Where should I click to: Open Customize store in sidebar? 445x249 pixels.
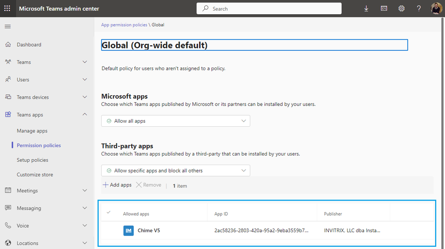click(35, 175)
